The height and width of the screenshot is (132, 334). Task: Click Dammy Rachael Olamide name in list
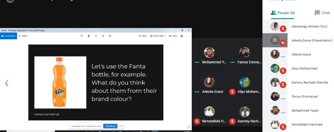pos(310,82)
